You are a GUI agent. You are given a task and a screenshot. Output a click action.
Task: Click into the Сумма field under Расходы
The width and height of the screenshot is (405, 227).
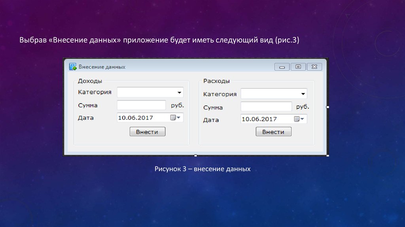[x=266, y=107]
